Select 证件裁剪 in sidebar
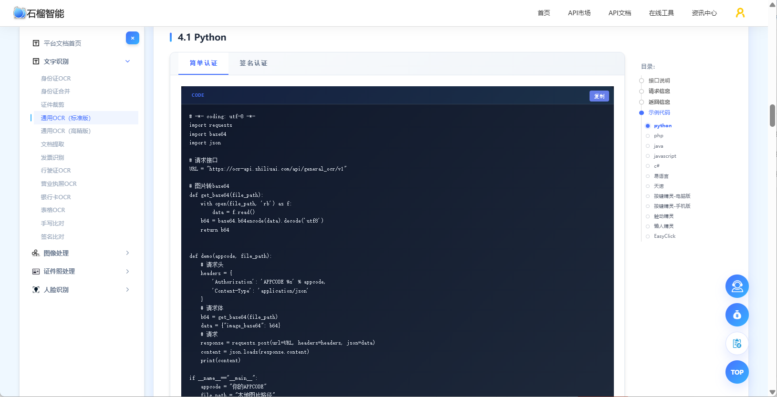Viewport: 777px width, 397px height. pos(52,105)
